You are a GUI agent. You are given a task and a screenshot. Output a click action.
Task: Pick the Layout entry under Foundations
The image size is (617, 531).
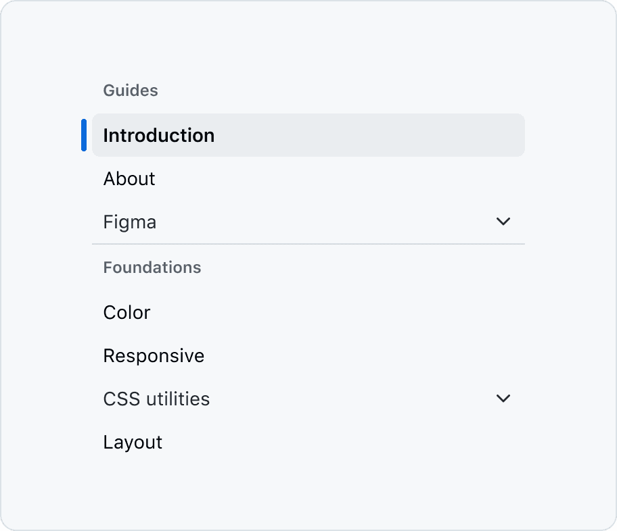pos(133,442)
